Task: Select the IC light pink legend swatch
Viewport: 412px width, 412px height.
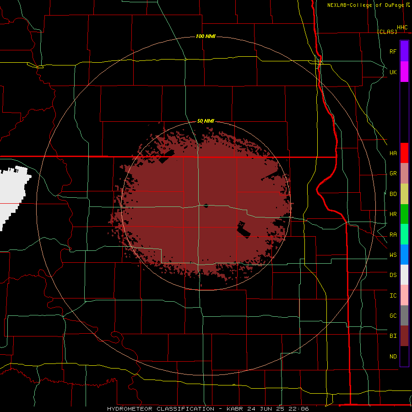Action: (404, 295)
